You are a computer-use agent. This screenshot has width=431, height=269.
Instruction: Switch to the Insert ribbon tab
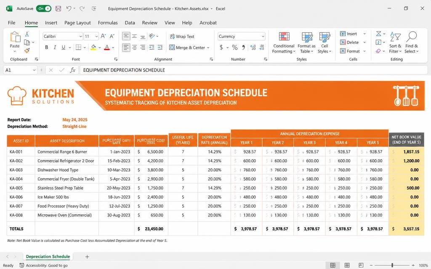51,23
